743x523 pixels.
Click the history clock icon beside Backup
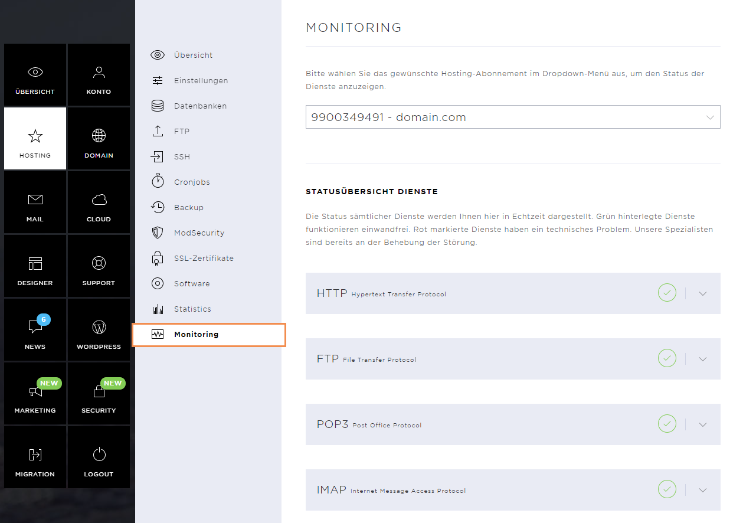click(x=158, y=207)
